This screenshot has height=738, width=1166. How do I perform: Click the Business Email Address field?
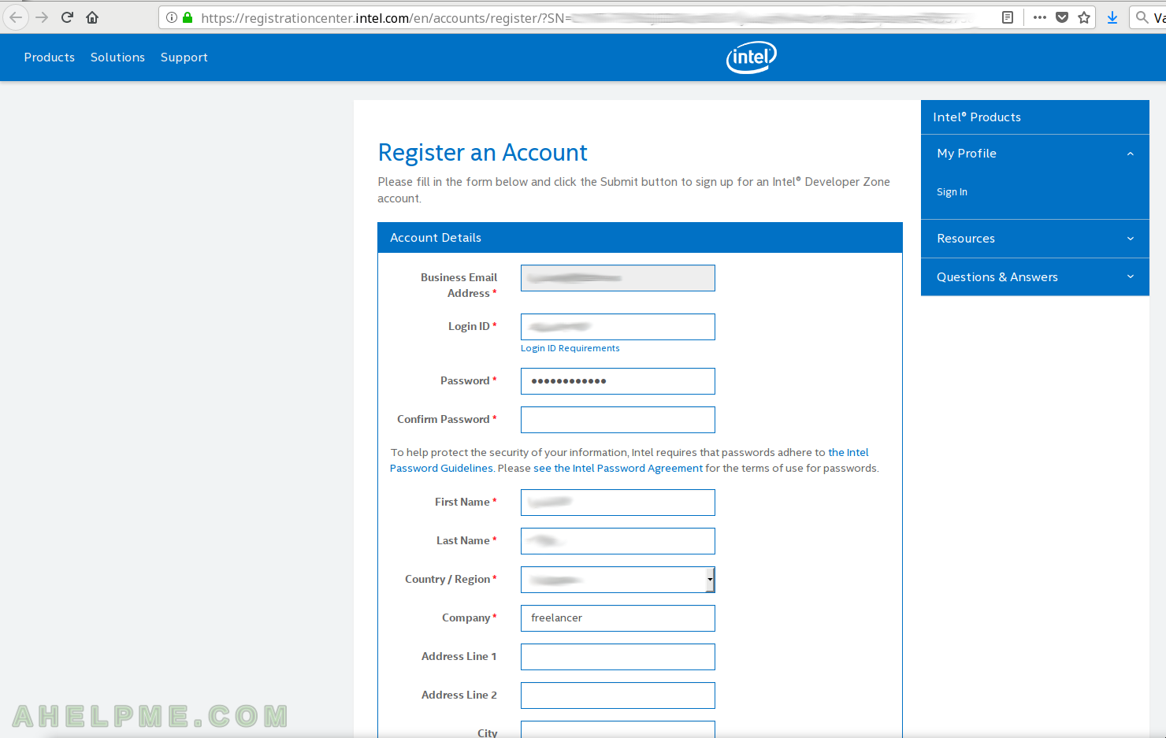pos(618,278)
